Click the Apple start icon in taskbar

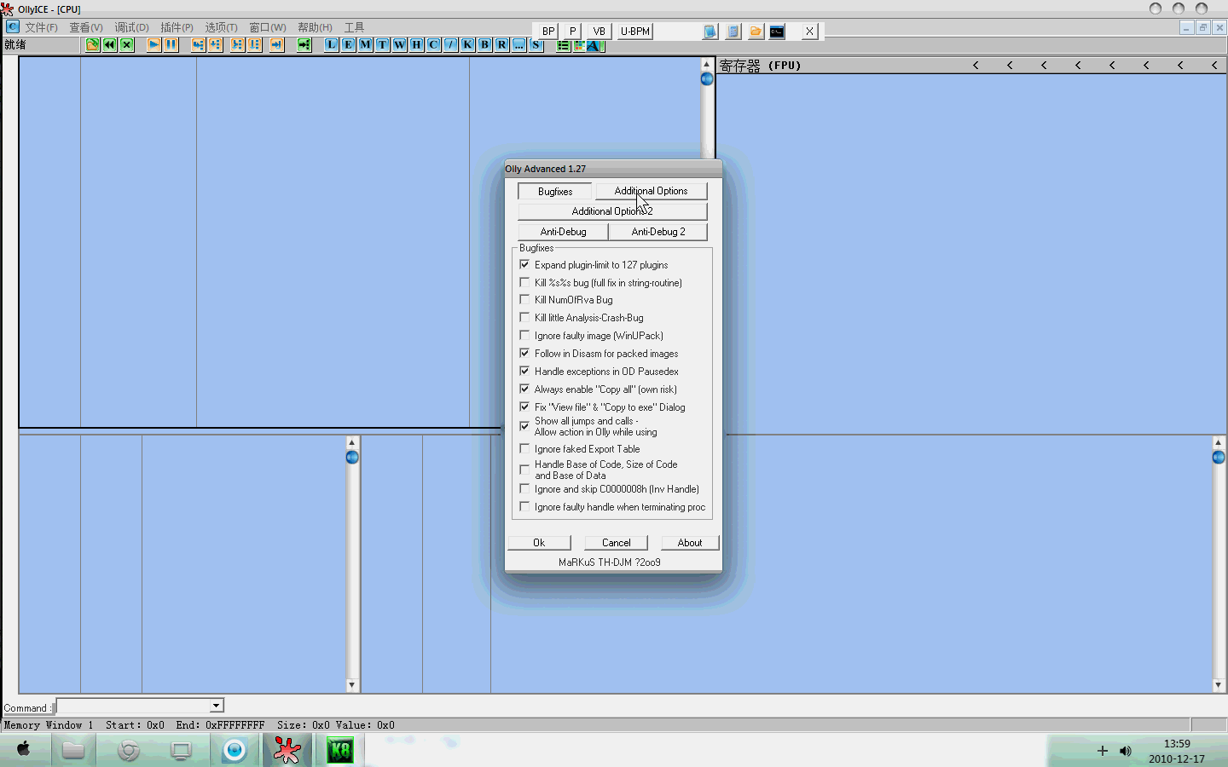click(x=23, y=749)
